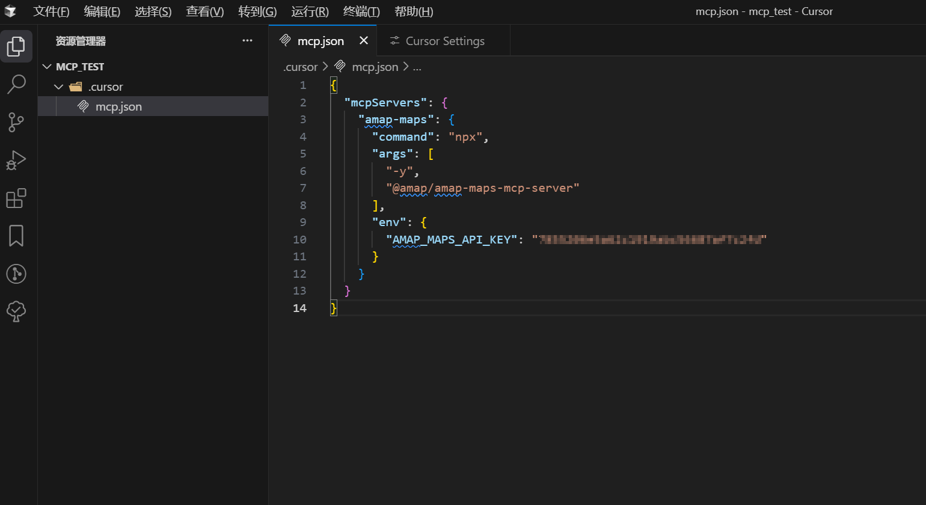Collapse the .cursor folder chevron
The width and height of the screenshot is (926, 505).
pyautogui.click(x=59, y=87)
